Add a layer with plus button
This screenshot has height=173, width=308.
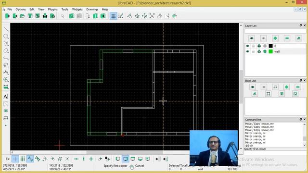[275, 38]
